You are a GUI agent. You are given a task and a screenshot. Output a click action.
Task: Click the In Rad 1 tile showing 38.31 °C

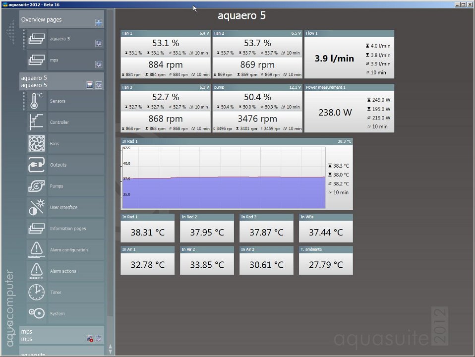pyautogui.click(x=148, y=228)
